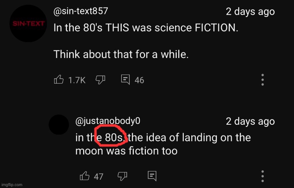
Task: Open the @justanobody0 profile avatar
Action: (x=59, y=125)
